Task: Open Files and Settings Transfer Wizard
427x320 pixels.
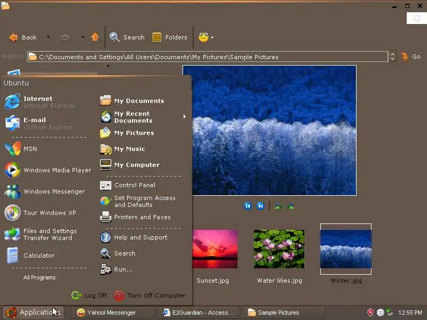Action: point(41,234)
